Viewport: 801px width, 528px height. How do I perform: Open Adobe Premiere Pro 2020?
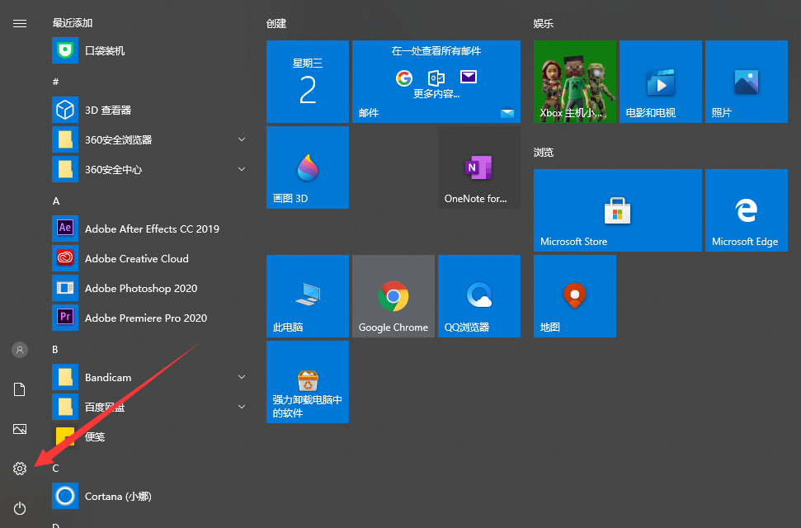[145, 318]
